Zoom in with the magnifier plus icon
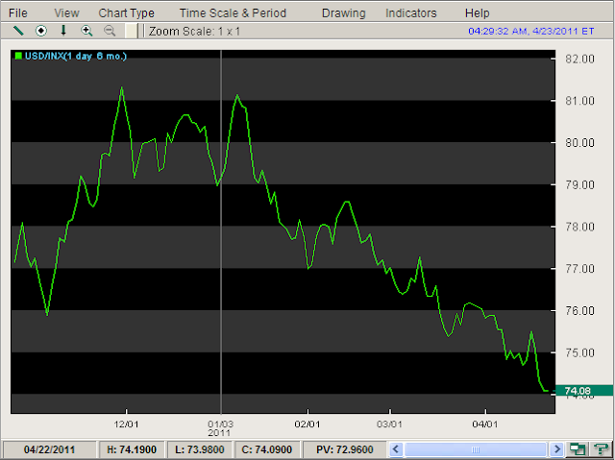 point(86,31)
